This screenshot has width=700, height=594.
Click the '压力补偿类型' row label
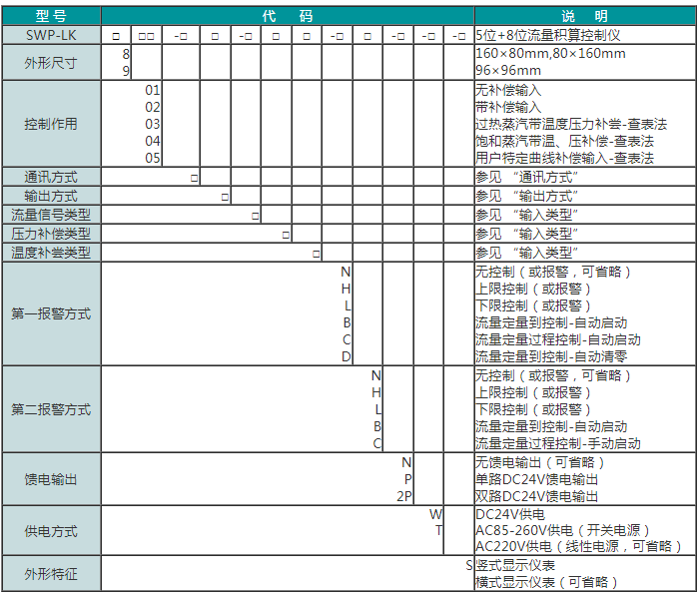[51, 234]
